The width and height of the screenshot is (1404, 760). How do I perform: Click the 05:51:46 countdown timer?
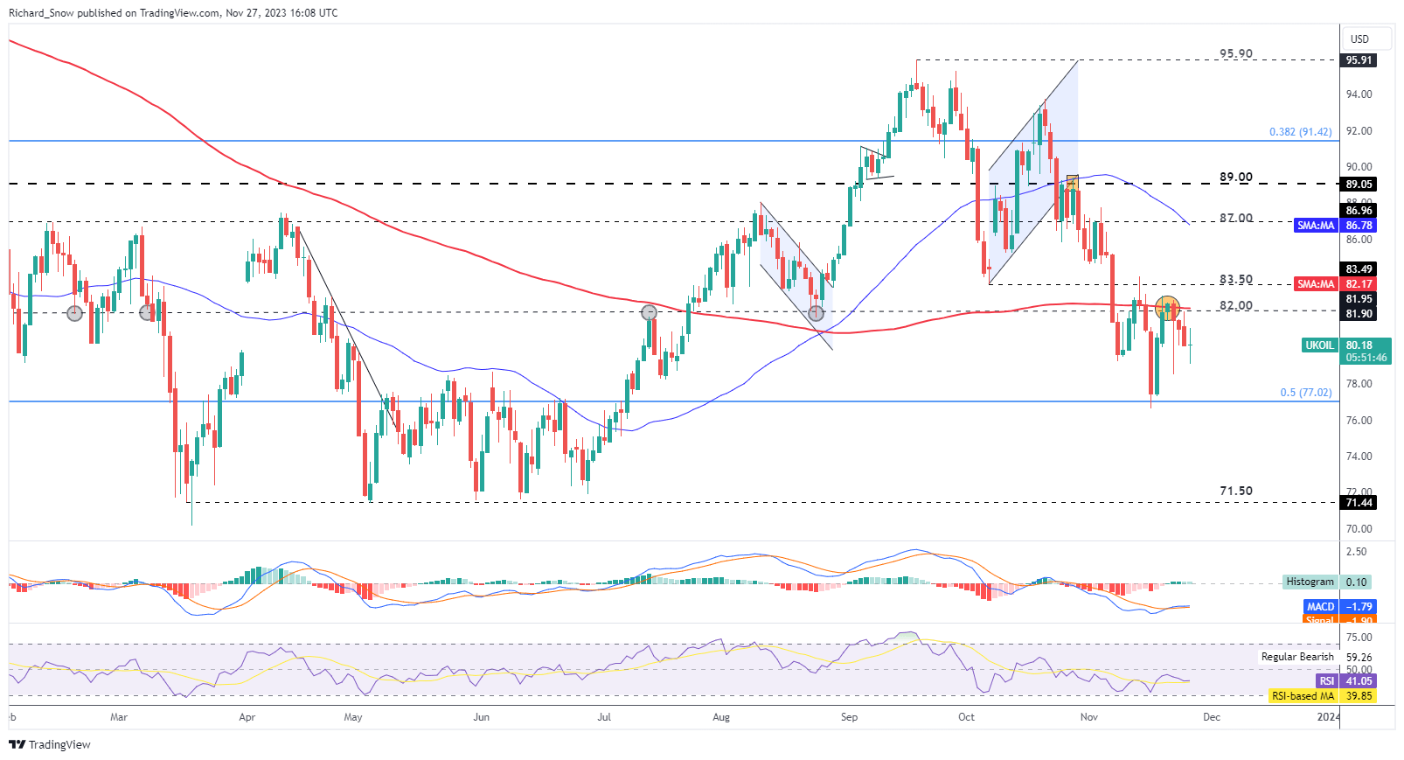click(x=1367, y=358)
